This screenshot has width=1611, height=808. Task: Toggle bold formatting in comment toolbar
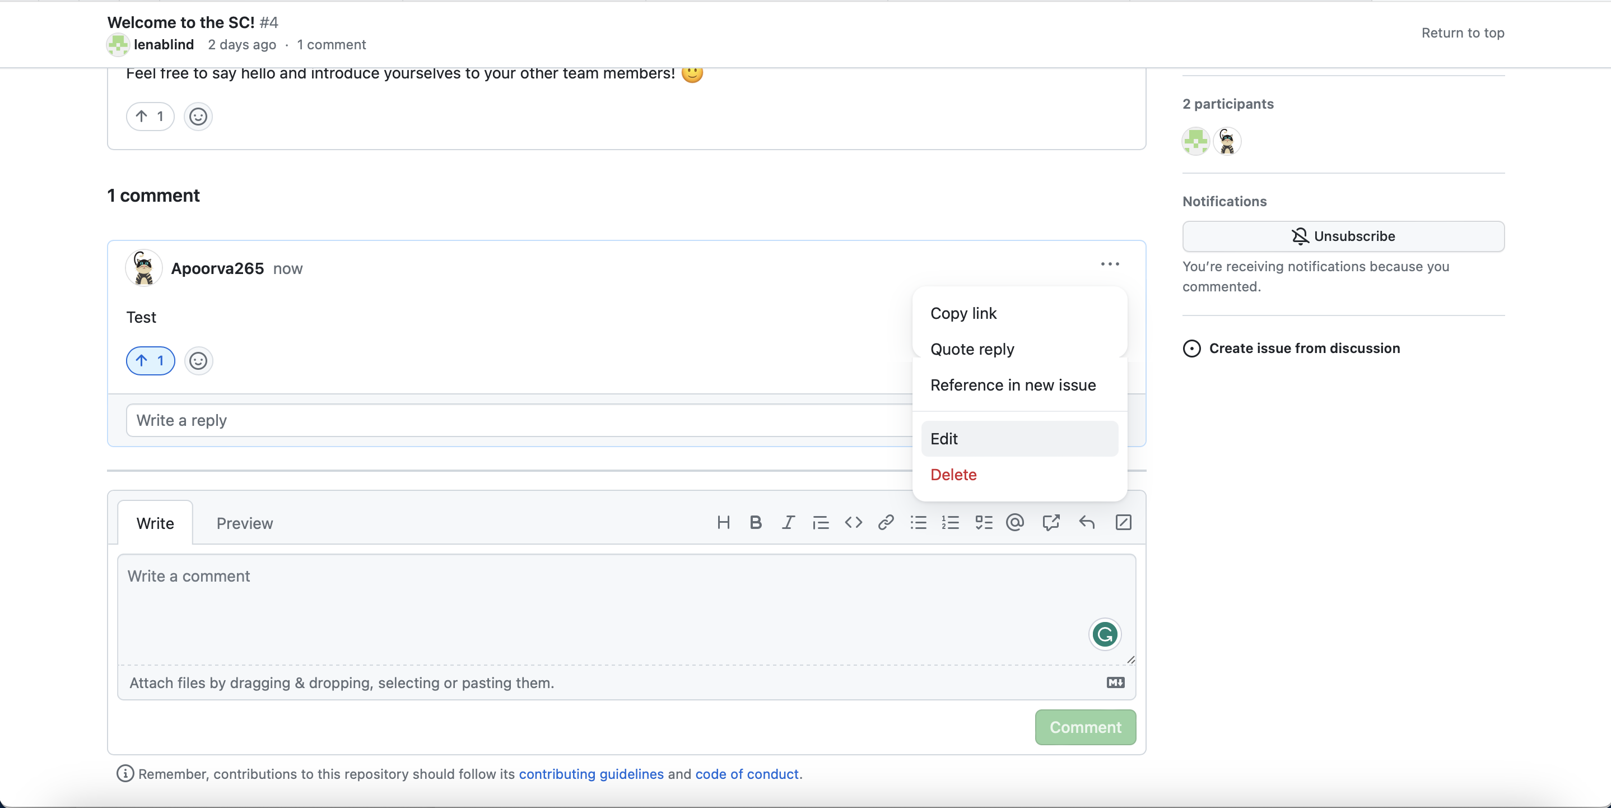click(x=756, y=522)
